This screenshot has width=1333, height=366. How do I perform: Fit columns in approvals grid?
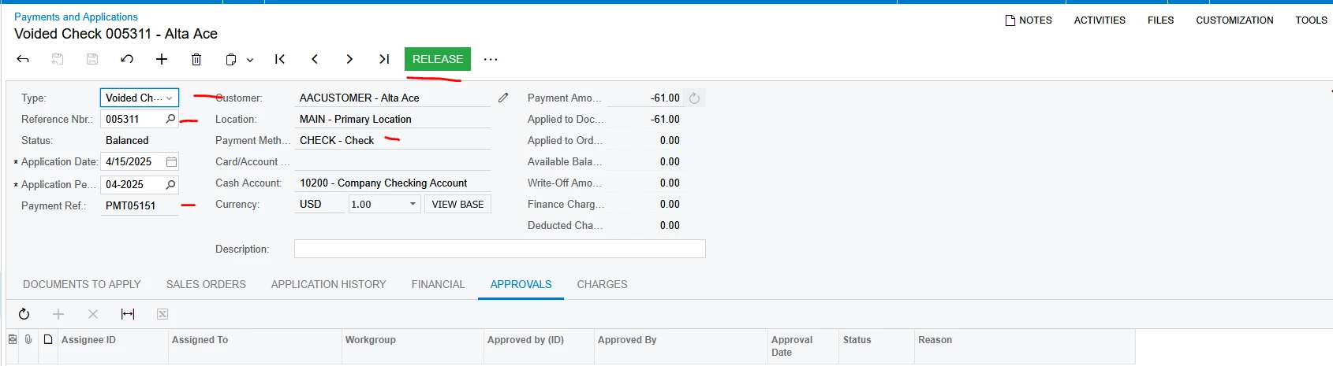[x=128, y=314]
